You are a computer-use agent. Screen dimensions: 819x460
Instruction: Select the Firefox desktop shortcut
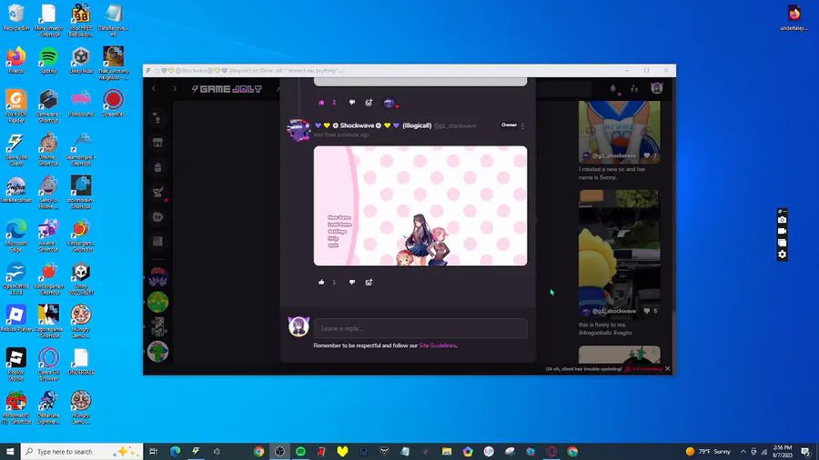[16, 60]
